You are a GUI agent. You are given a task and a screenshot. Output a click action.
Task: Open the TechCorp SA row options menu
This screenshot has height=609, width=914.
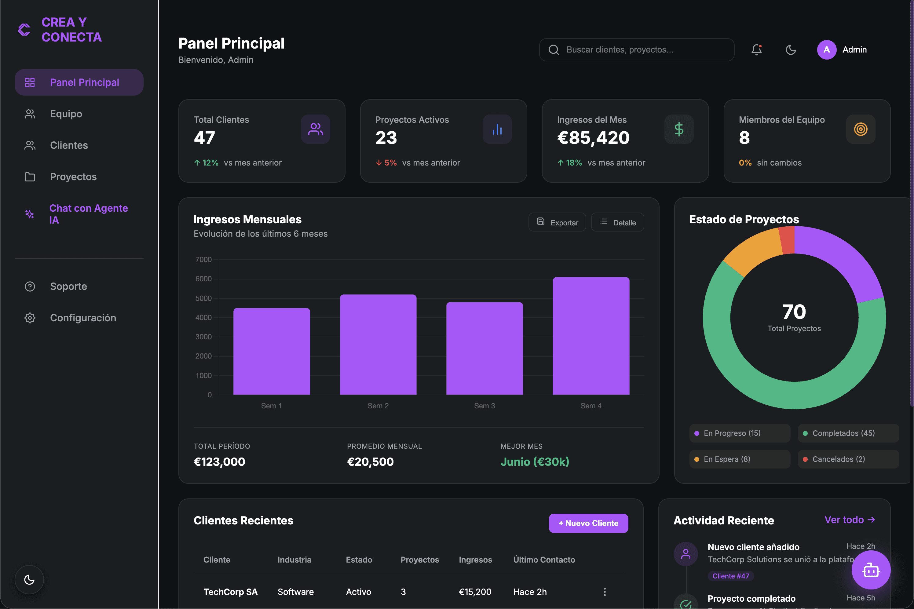click(605, 592)
